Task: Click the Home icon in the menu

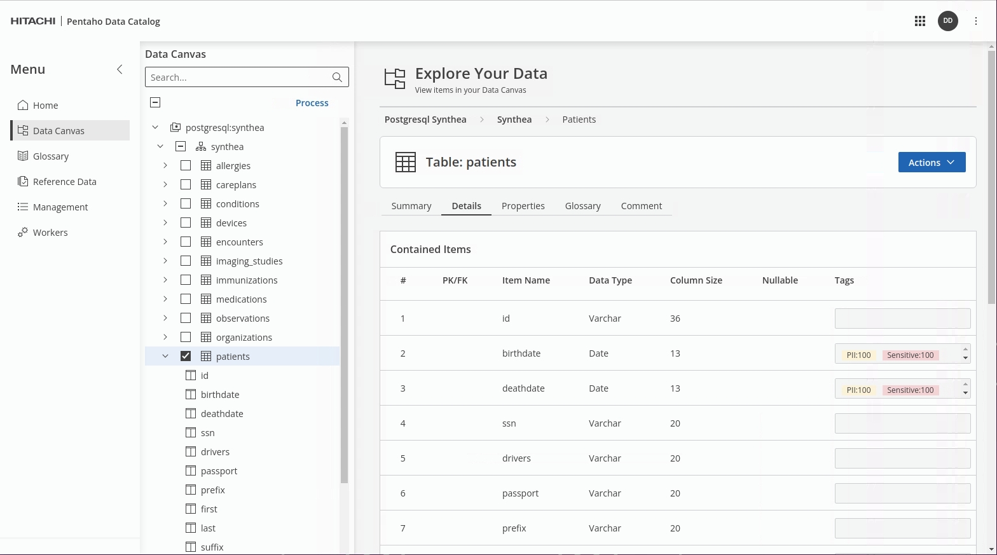Action: (23, 106)
